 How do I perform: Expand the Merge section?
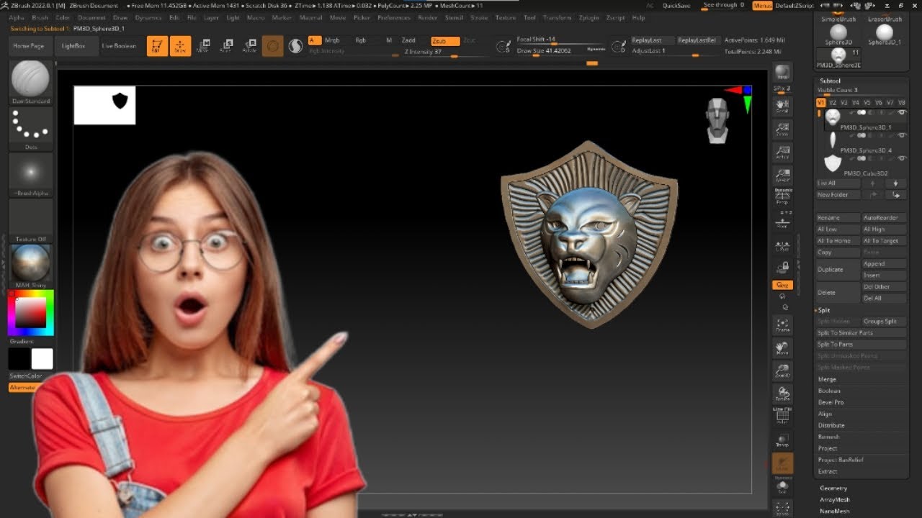[x=827, y=379]
